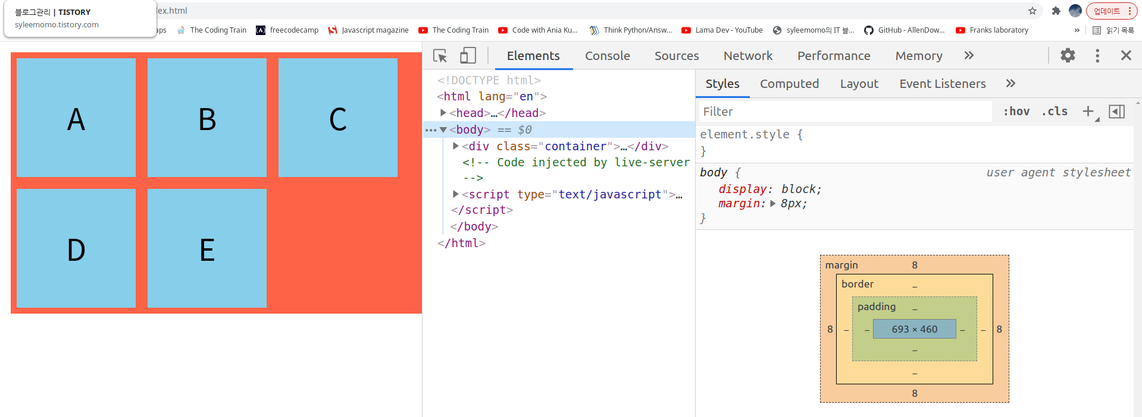
Task: Open the Chrome extensions puzzle icon
Action: (x=1056, y=11)
